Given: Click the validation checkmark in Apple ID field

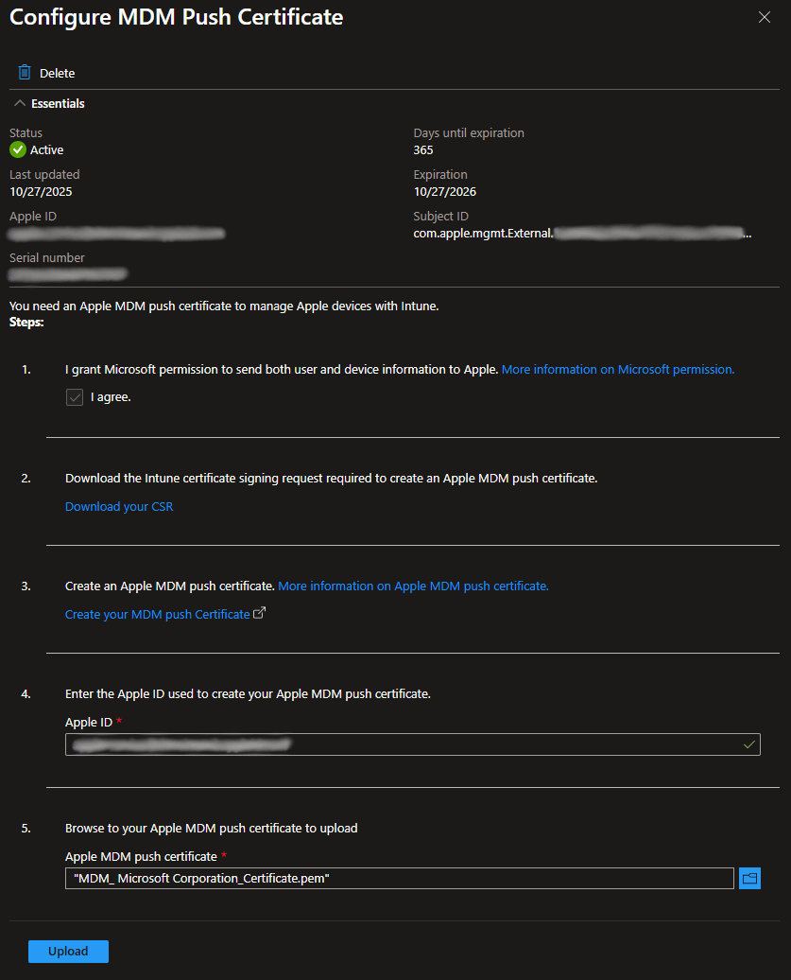Looking at the screenshot, I should pos(749,744).
